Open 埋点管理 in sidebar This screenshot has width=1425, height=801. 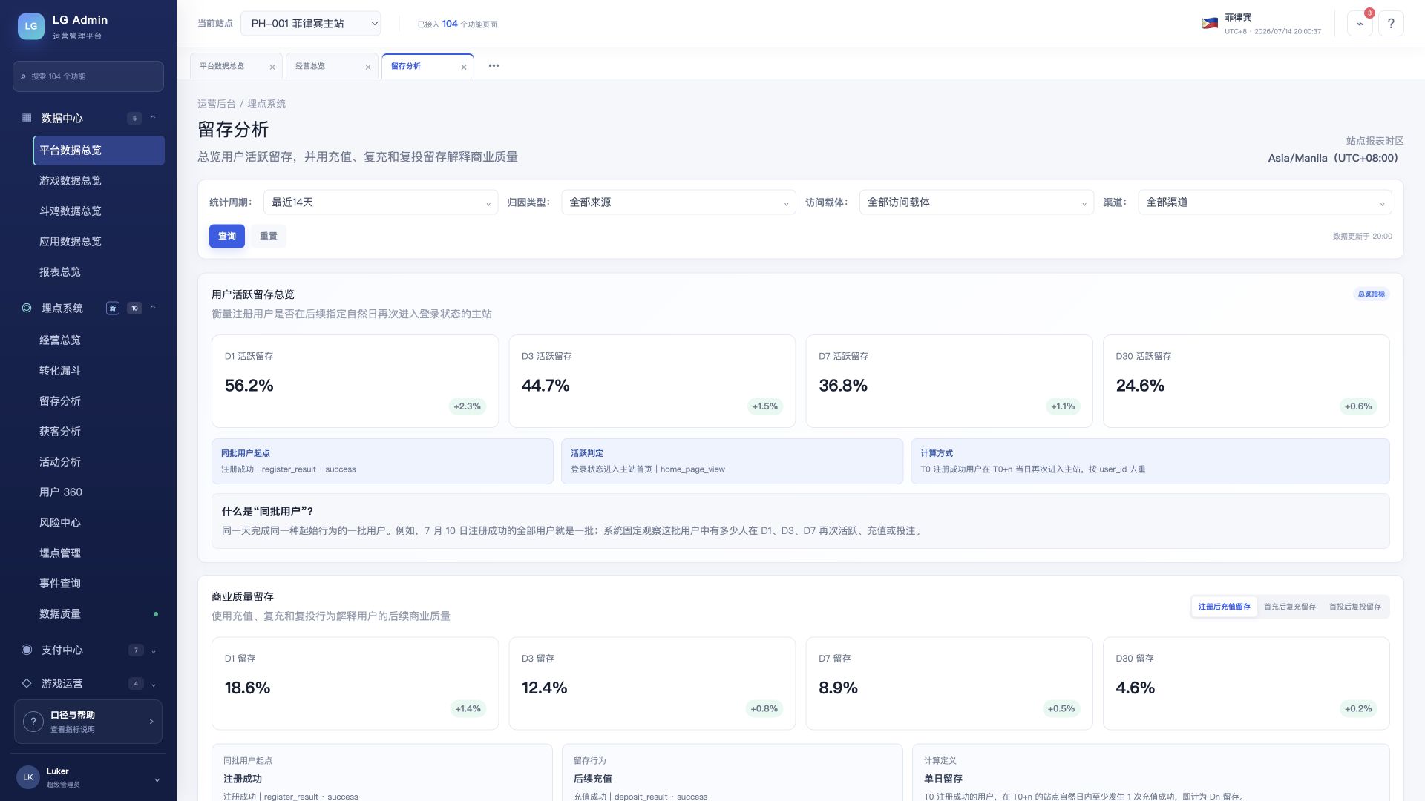tap(99, 553)
